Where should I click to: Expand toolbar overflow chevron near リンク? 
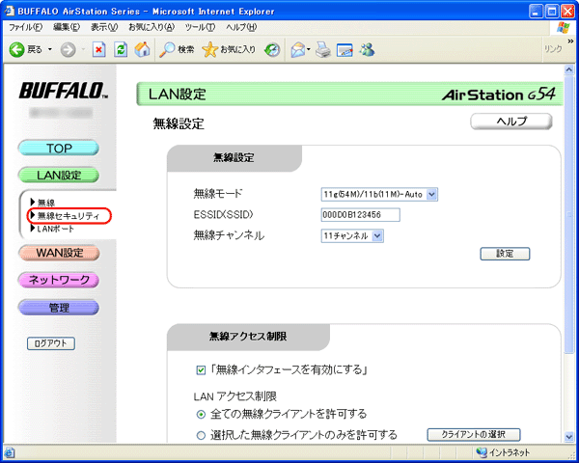click(x=570, y=41)
